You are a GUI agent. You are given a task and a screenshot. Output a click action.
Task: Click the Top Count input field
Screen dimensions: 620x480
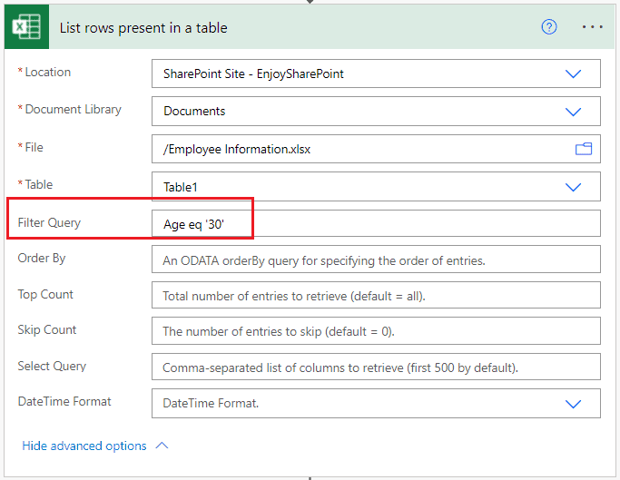376,295
